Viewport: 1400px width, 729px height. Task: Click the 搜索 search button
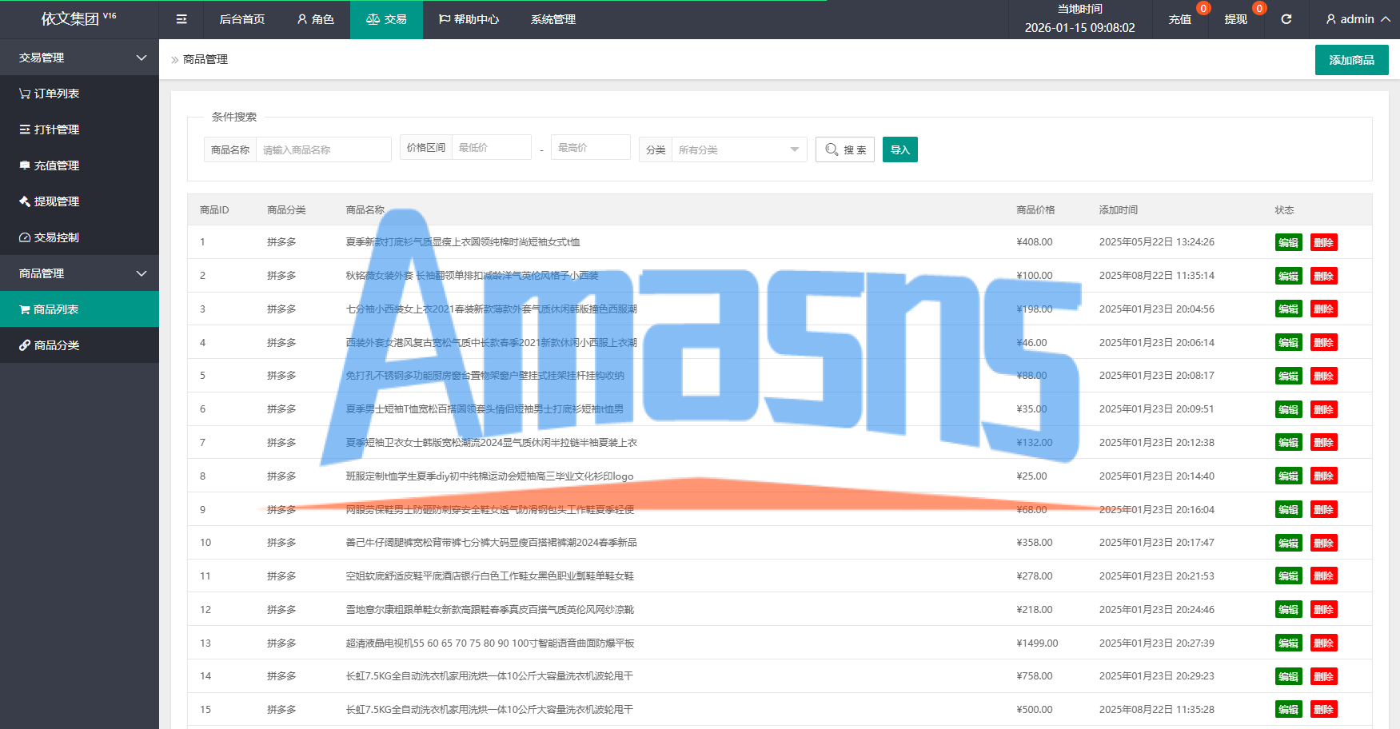tap(845, 149)
